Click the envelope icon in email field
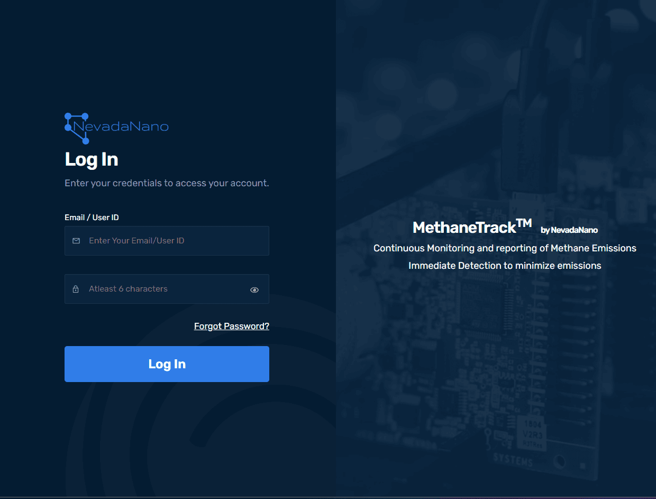Screen dimensions: 656x499 [x=76, y=241]
